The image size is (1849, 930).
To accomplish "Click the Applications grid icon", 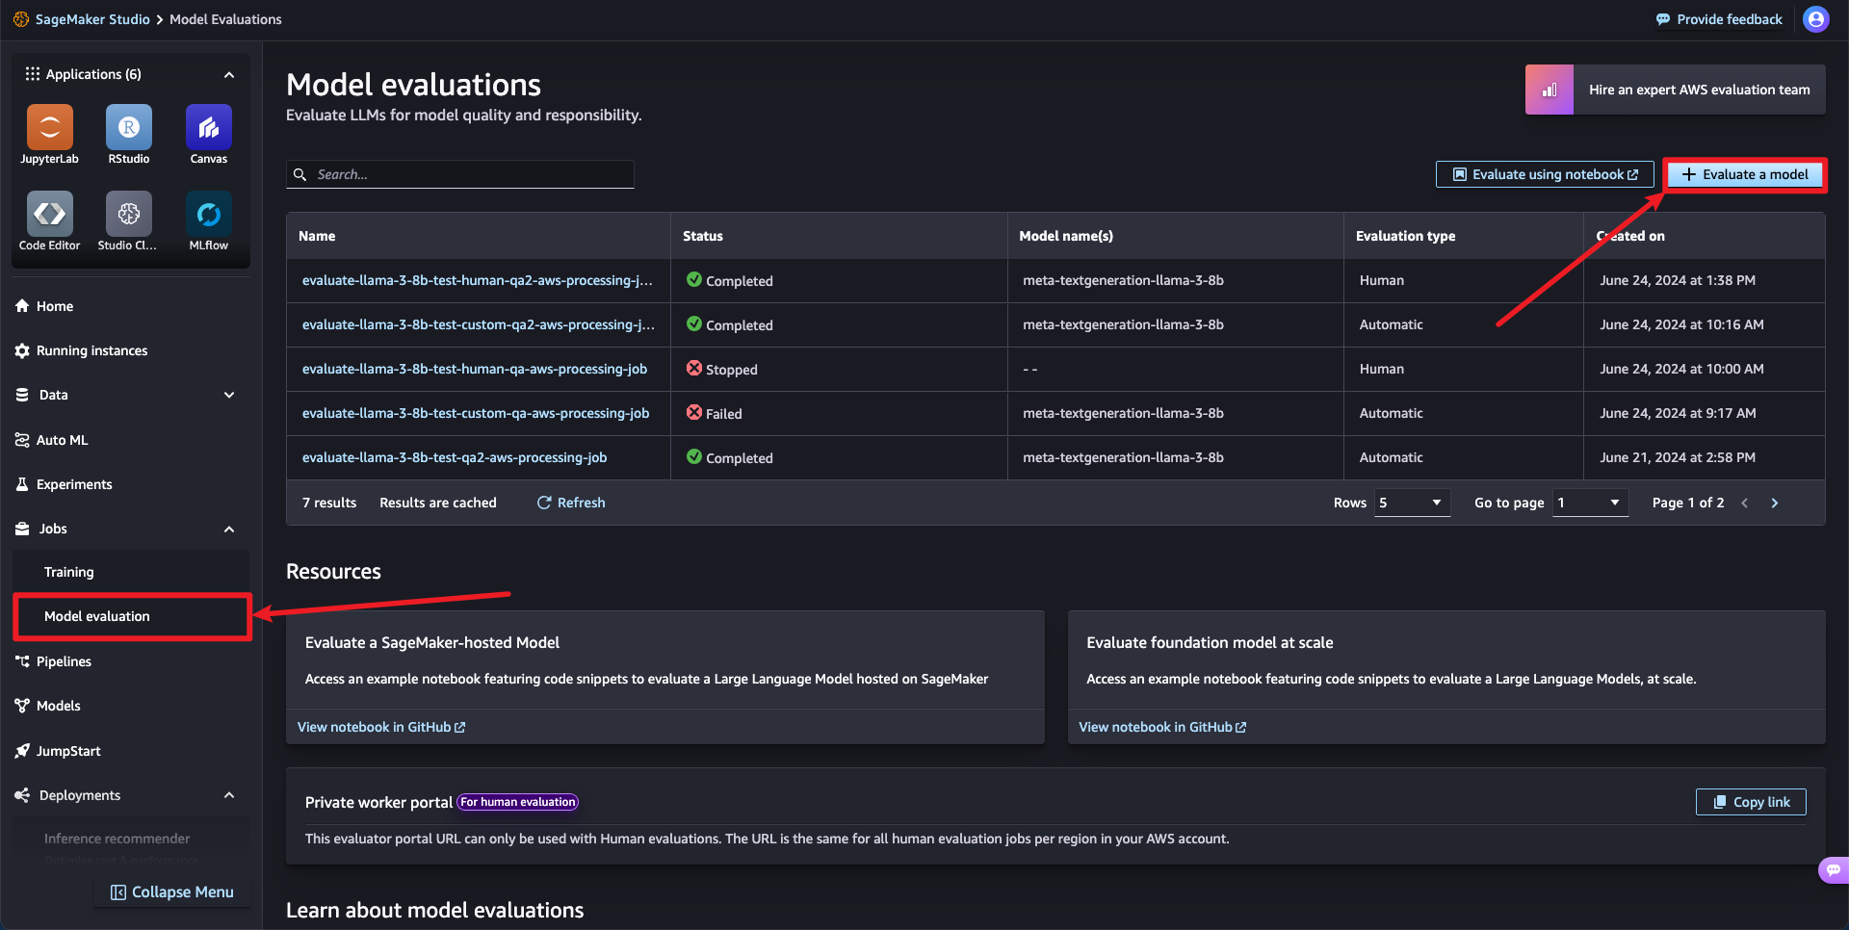I will coord(33,74).
